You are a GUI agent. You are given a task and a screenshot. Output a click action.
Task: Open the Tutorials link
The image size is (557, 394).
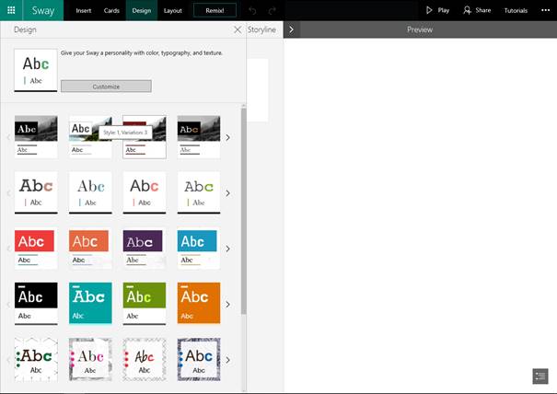pyautogui.click(x=516, y=10)
